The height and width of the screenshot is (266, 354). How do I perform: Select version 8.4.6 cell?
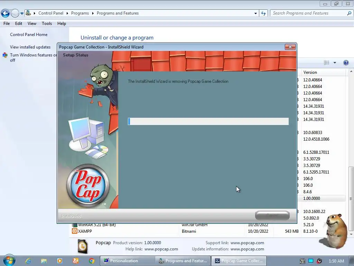click(307, 192)
